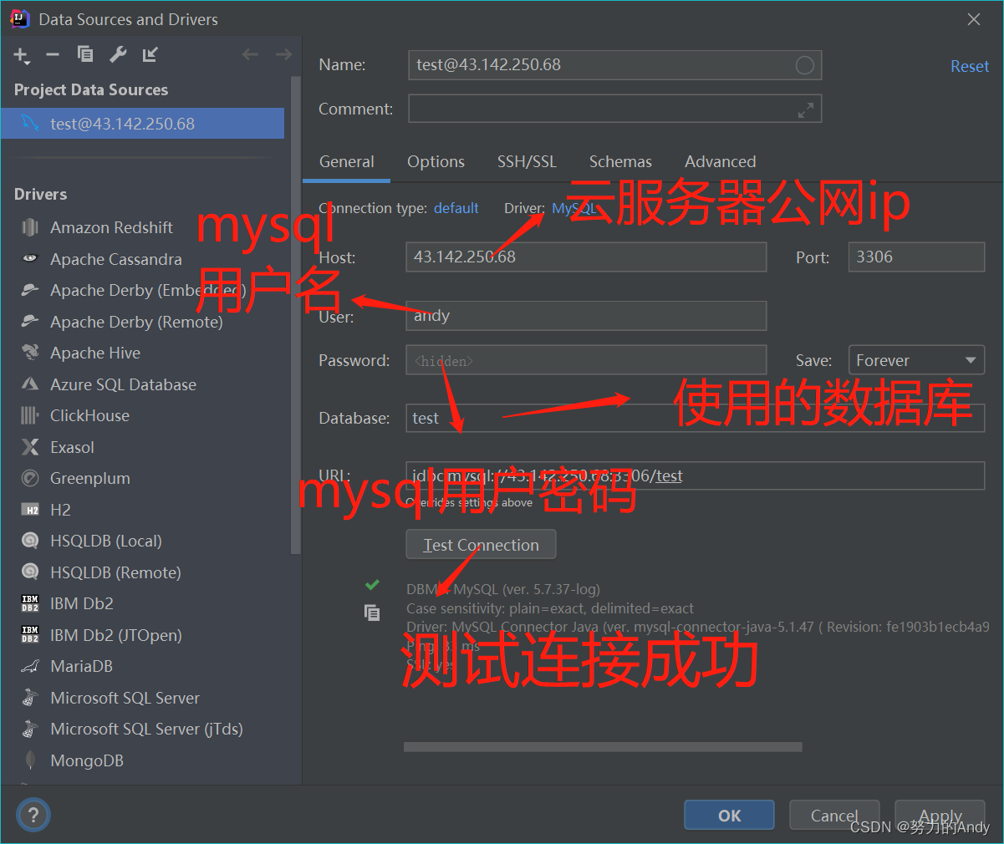Switch to the General tab
Screen dimensions: 1004x844
[x=346, y=162]
